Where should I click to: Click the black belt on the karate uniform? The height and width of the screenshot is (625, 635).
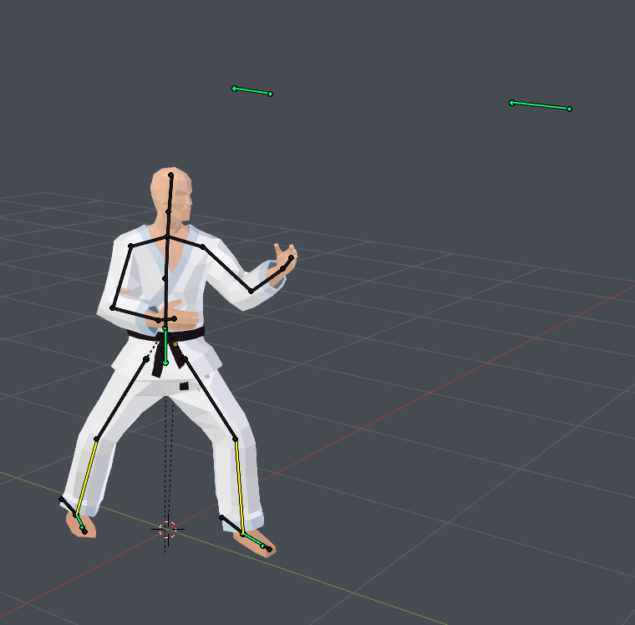166,335
